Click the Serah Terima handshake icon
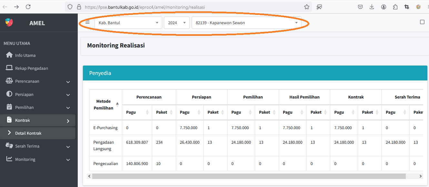The image size is (429, 187). click(x=9, y=146)
